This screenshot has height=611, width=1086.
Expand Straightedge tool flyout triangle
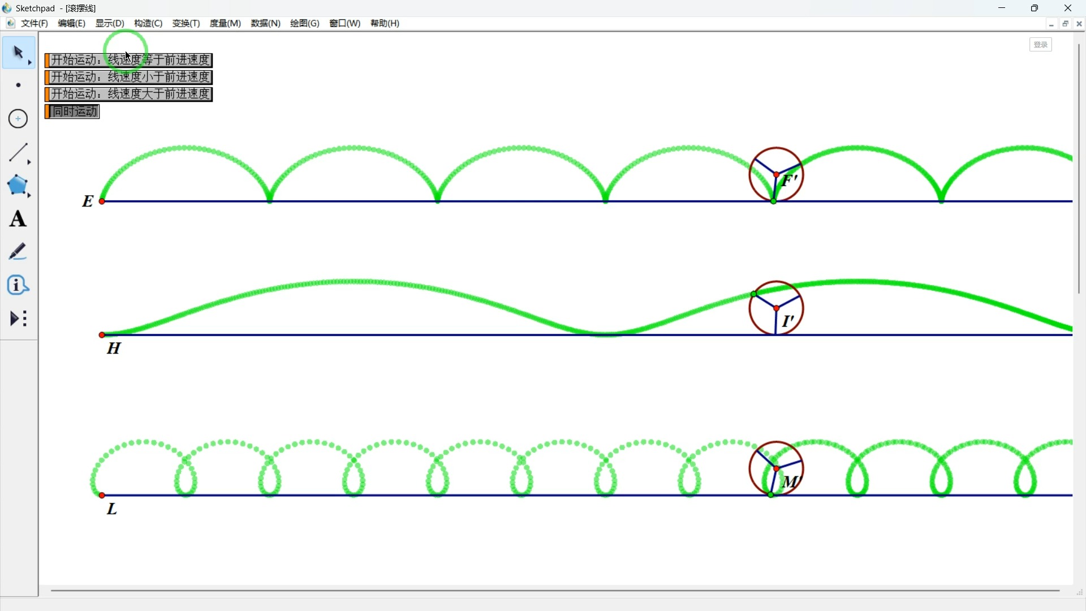pyautogui.click(x=29, y=162)
